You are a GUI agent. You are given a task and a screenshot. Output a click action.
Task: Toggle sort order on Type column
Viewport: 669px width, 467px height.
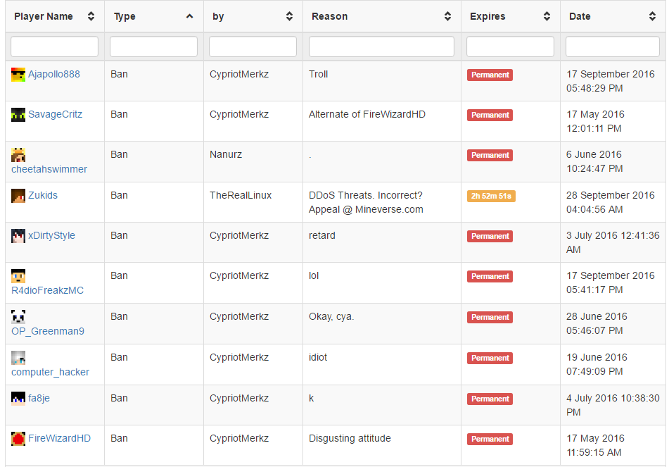(154, 16)
